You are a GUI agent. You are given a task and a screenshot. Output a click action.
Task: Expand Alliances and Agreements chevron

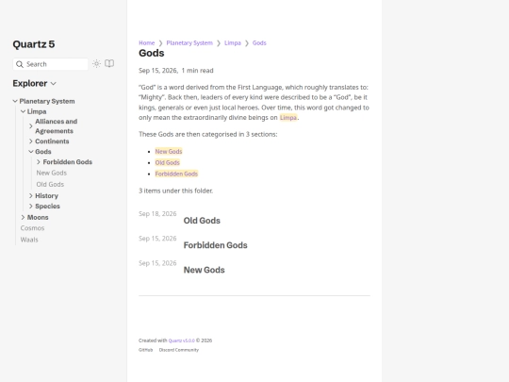(x=31, y=126)
